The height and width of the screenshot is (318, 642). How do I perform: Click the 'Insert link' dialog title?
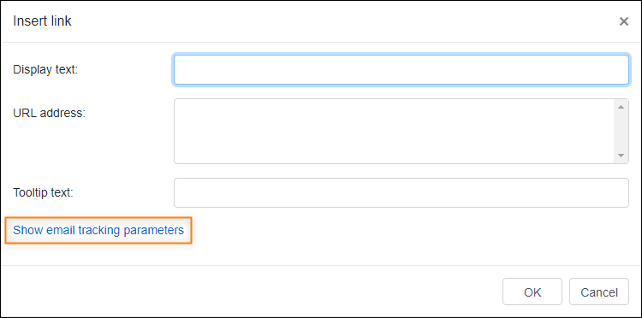click(x=42, y=21)
